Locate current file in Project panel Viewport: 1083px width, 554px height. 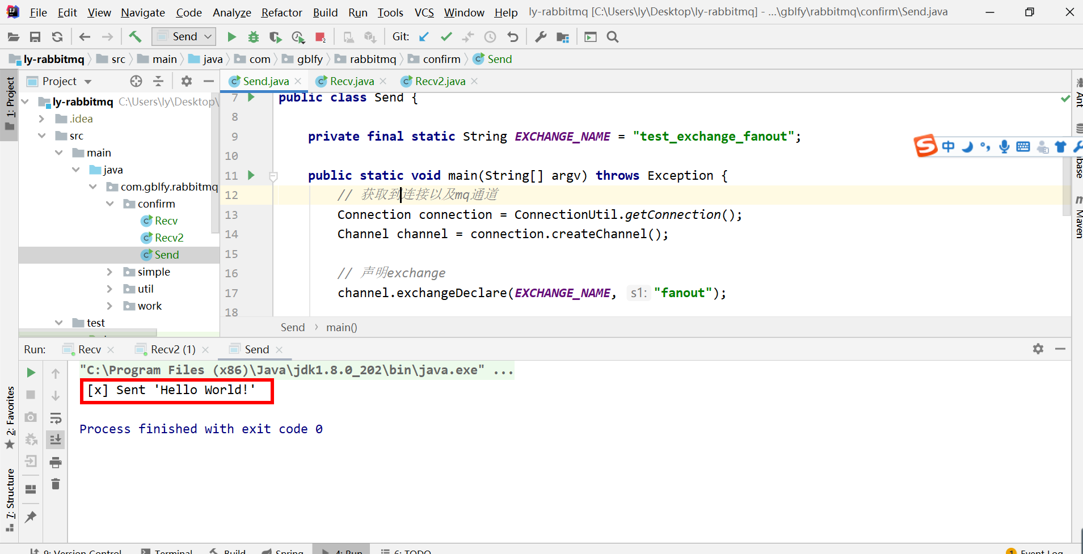[x=136, y=81]
